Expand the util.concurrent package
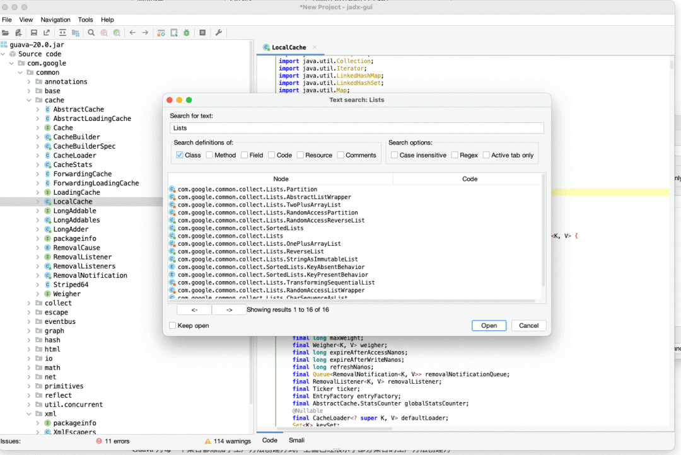 pos(29,405)
